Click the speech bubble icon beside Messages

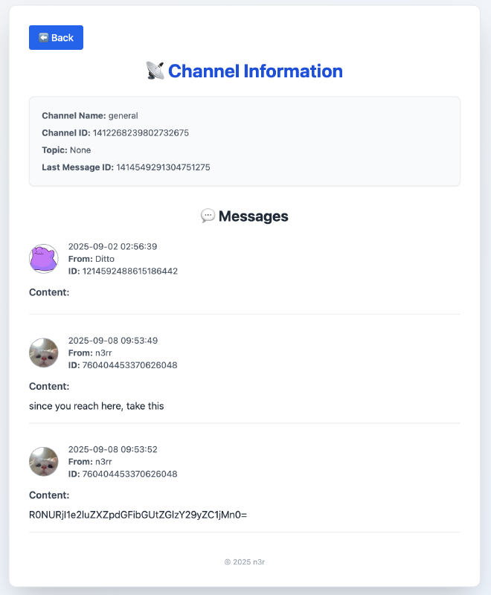[x=208, y=216]
